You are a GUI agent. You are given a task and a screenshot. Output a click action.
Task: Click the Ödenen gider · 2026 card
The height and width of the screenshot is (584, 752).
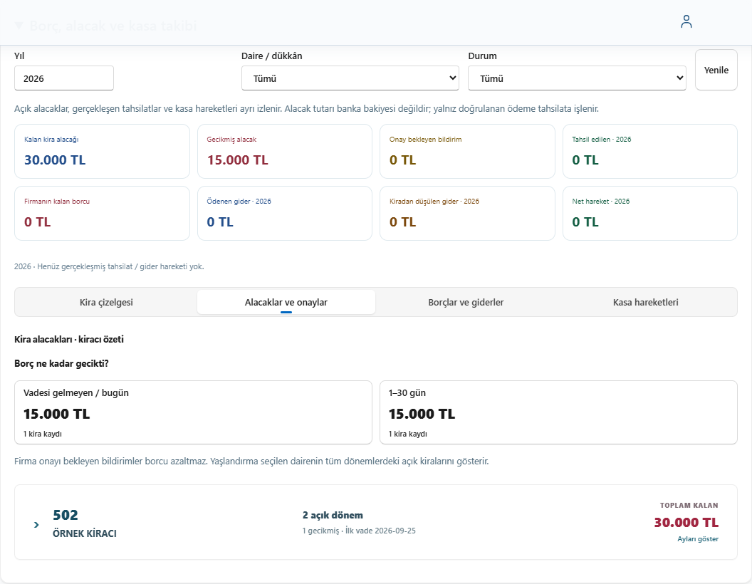(x=285, y=214)
